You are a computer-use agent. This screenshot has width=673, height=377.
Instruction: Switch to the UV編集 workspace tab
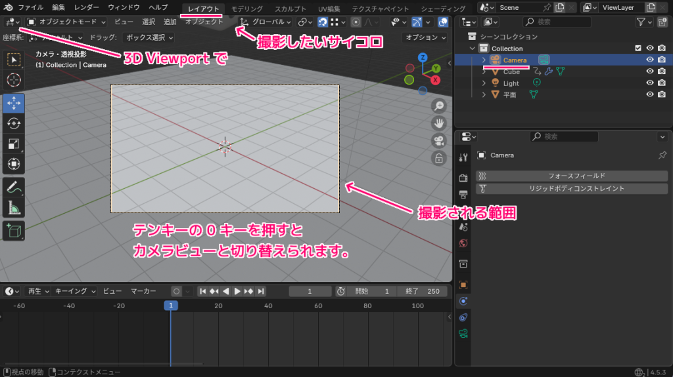pyautogui.click(x=329, y=9)
